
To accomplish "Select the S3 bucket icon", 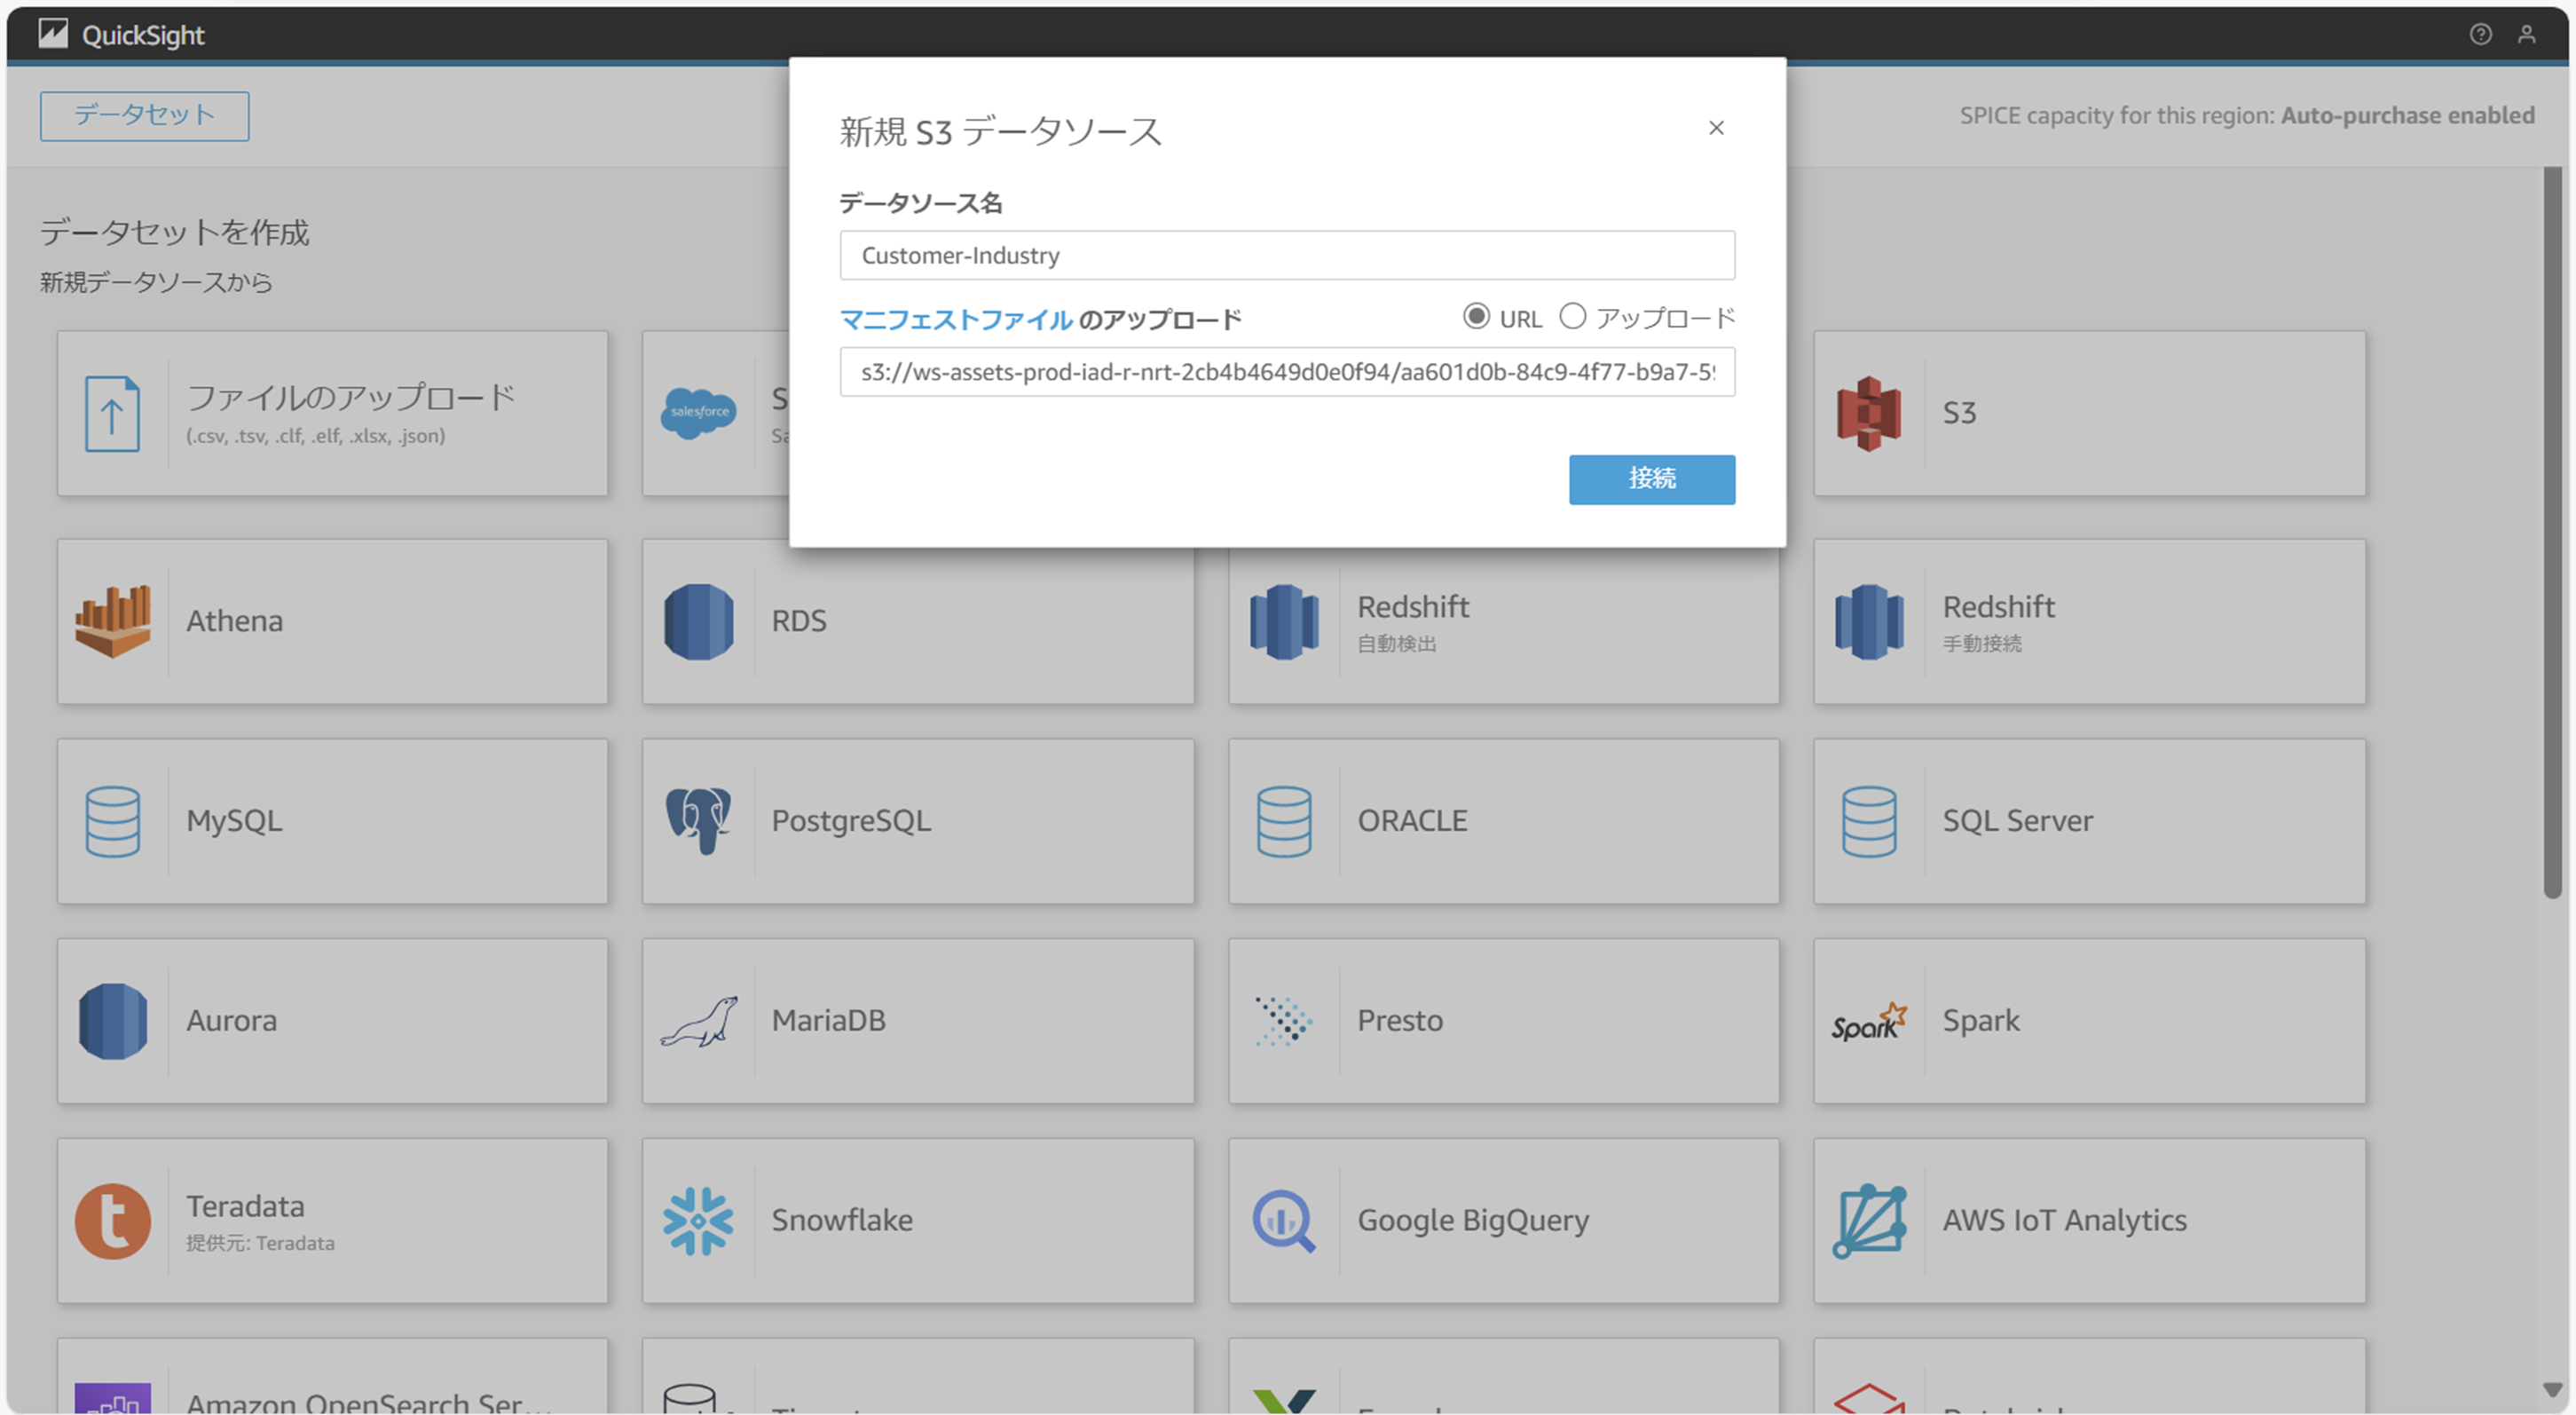I will tap(1868, 414).
